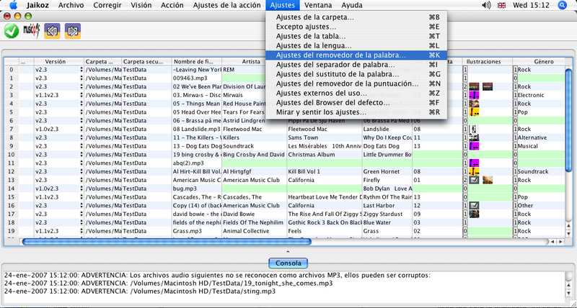Click the table's vertical scrollbar thumb
Screen dimensions: 577x308
(x=568, y=120)
